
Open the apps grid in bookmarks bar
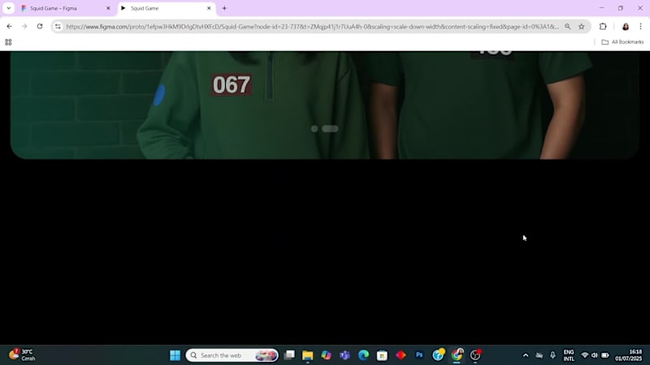(8, 42)
